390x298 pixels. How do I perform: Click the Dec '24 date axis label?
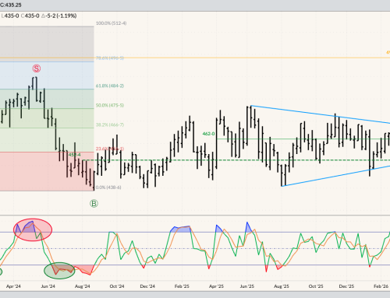click(147, 286)
